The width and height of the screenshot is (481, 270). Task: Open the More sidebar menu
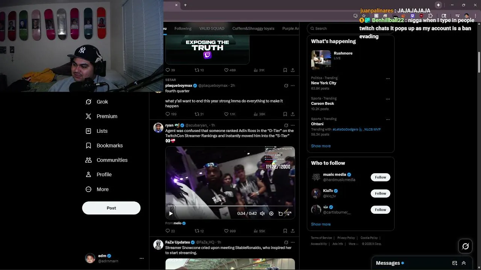pyautogui.click(x=97, y=189)
